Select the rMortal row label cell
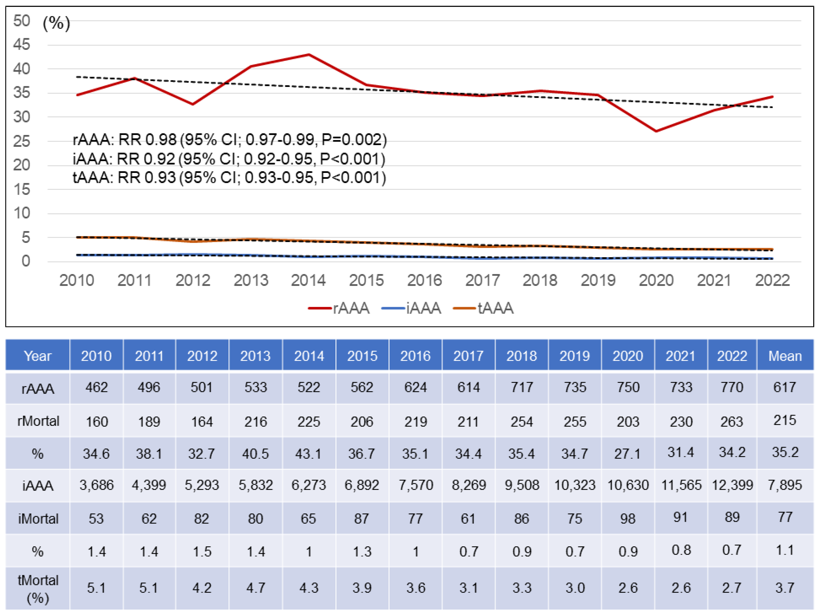820x615 pixels. (x=38, y=421)
